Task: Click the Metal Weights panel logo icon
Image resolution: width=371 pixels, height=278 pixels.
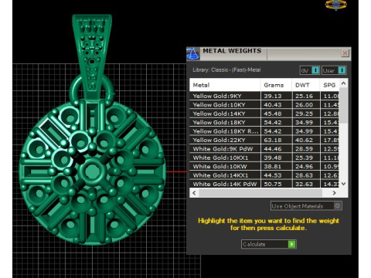Action: tap(193, 53)
